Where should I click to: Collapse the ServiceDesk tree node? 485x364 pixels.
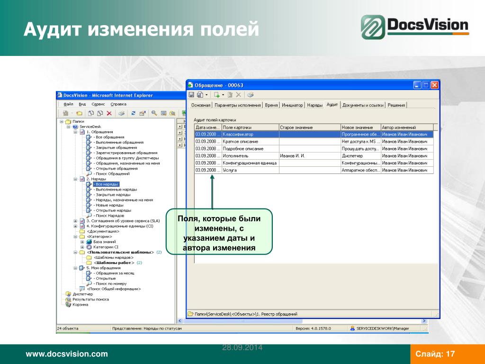(68, 127)
